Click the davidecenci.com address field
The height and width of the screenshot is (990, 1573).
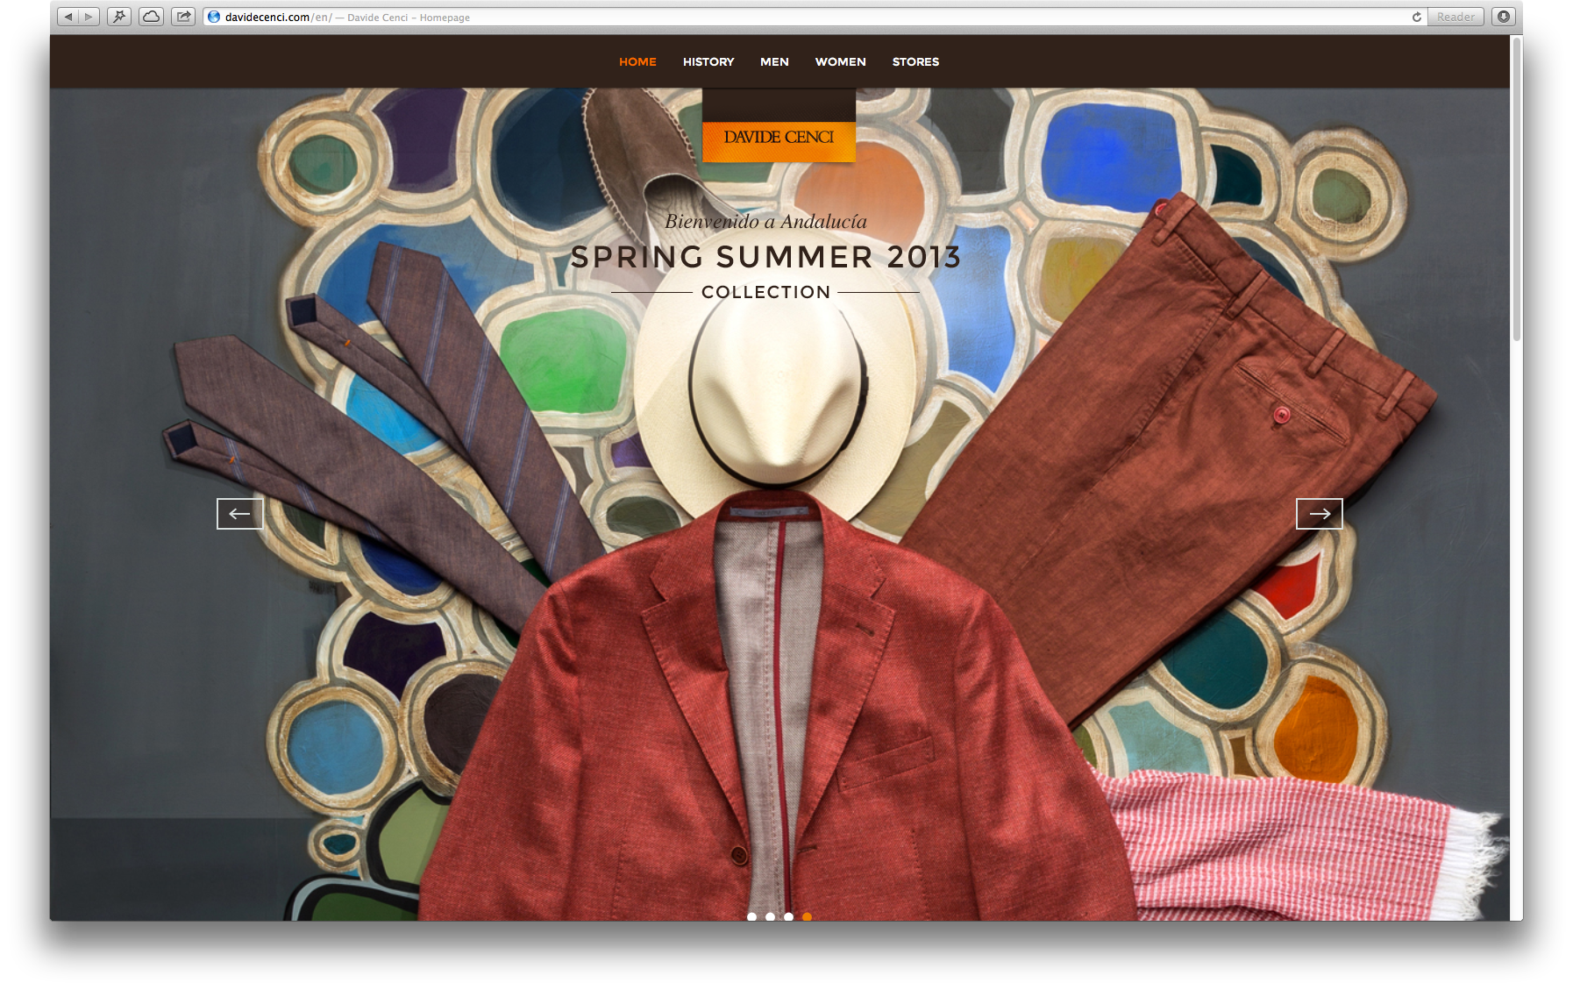point(815,17)
